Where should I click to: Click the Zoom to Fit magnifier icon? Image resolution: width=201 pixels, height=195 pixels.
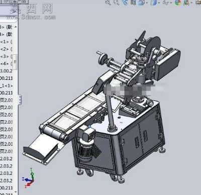click(108, 3)
